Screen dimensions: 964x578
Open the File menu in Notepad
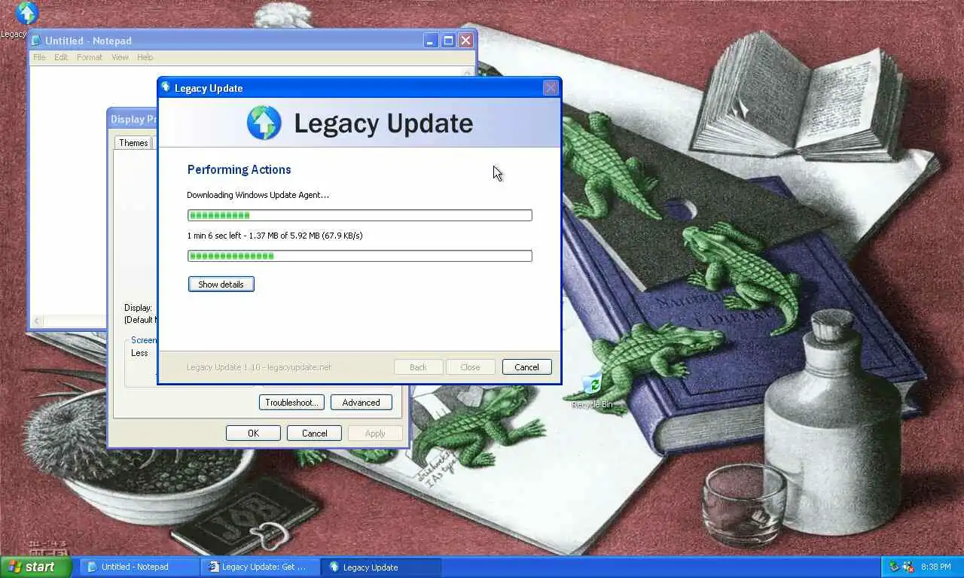tap(39, 57)
